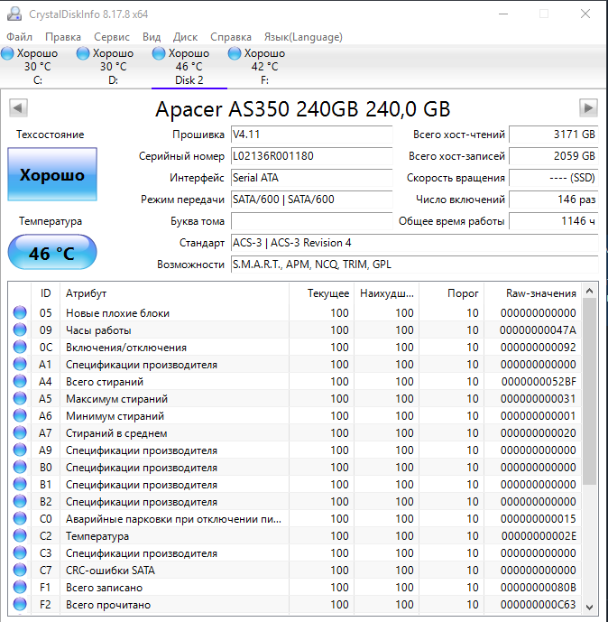Open the Файл menu
The image size is (608, 622).
(20, 37)
